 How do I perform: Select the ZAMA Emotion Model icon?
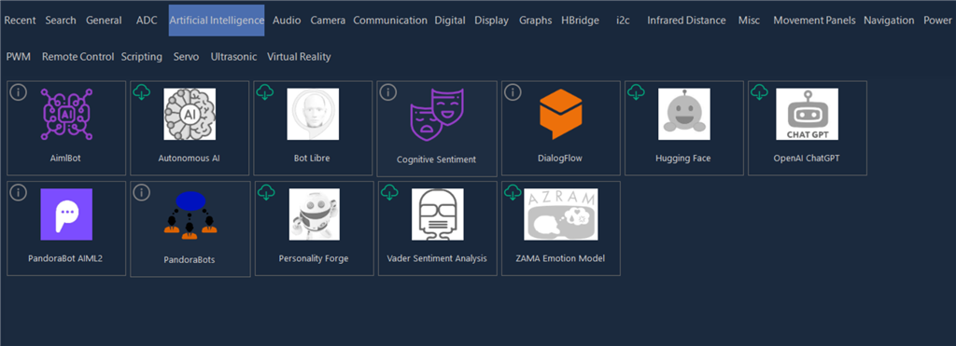tap(561, 215)
